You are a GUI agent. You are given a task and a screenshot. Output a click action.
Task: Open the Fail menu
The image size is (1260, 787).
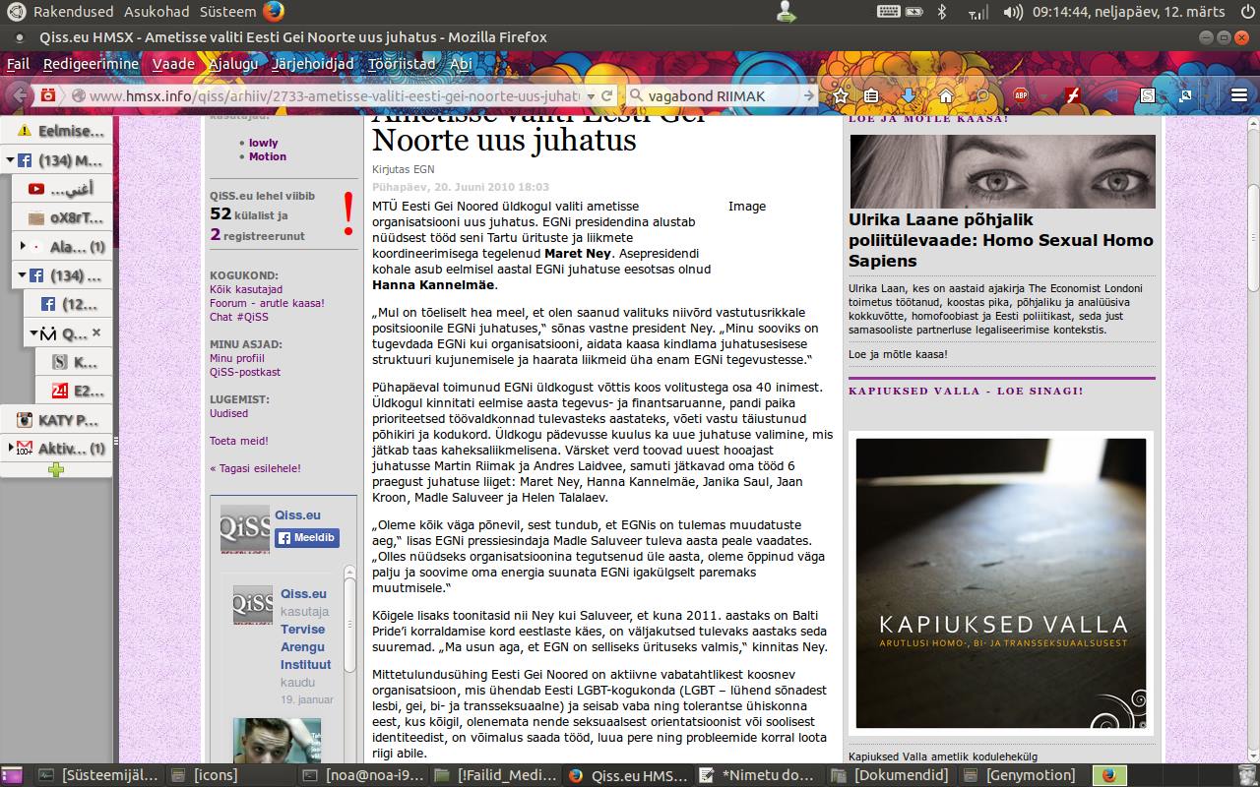18,64
